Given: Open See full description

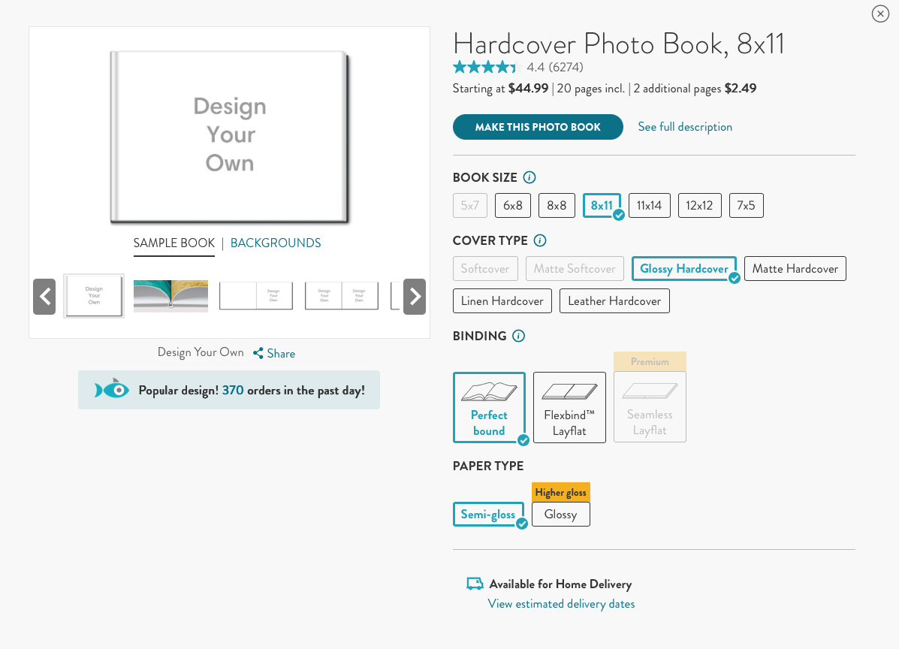Looking at the screenshot, I should click(x=684, y=126).
